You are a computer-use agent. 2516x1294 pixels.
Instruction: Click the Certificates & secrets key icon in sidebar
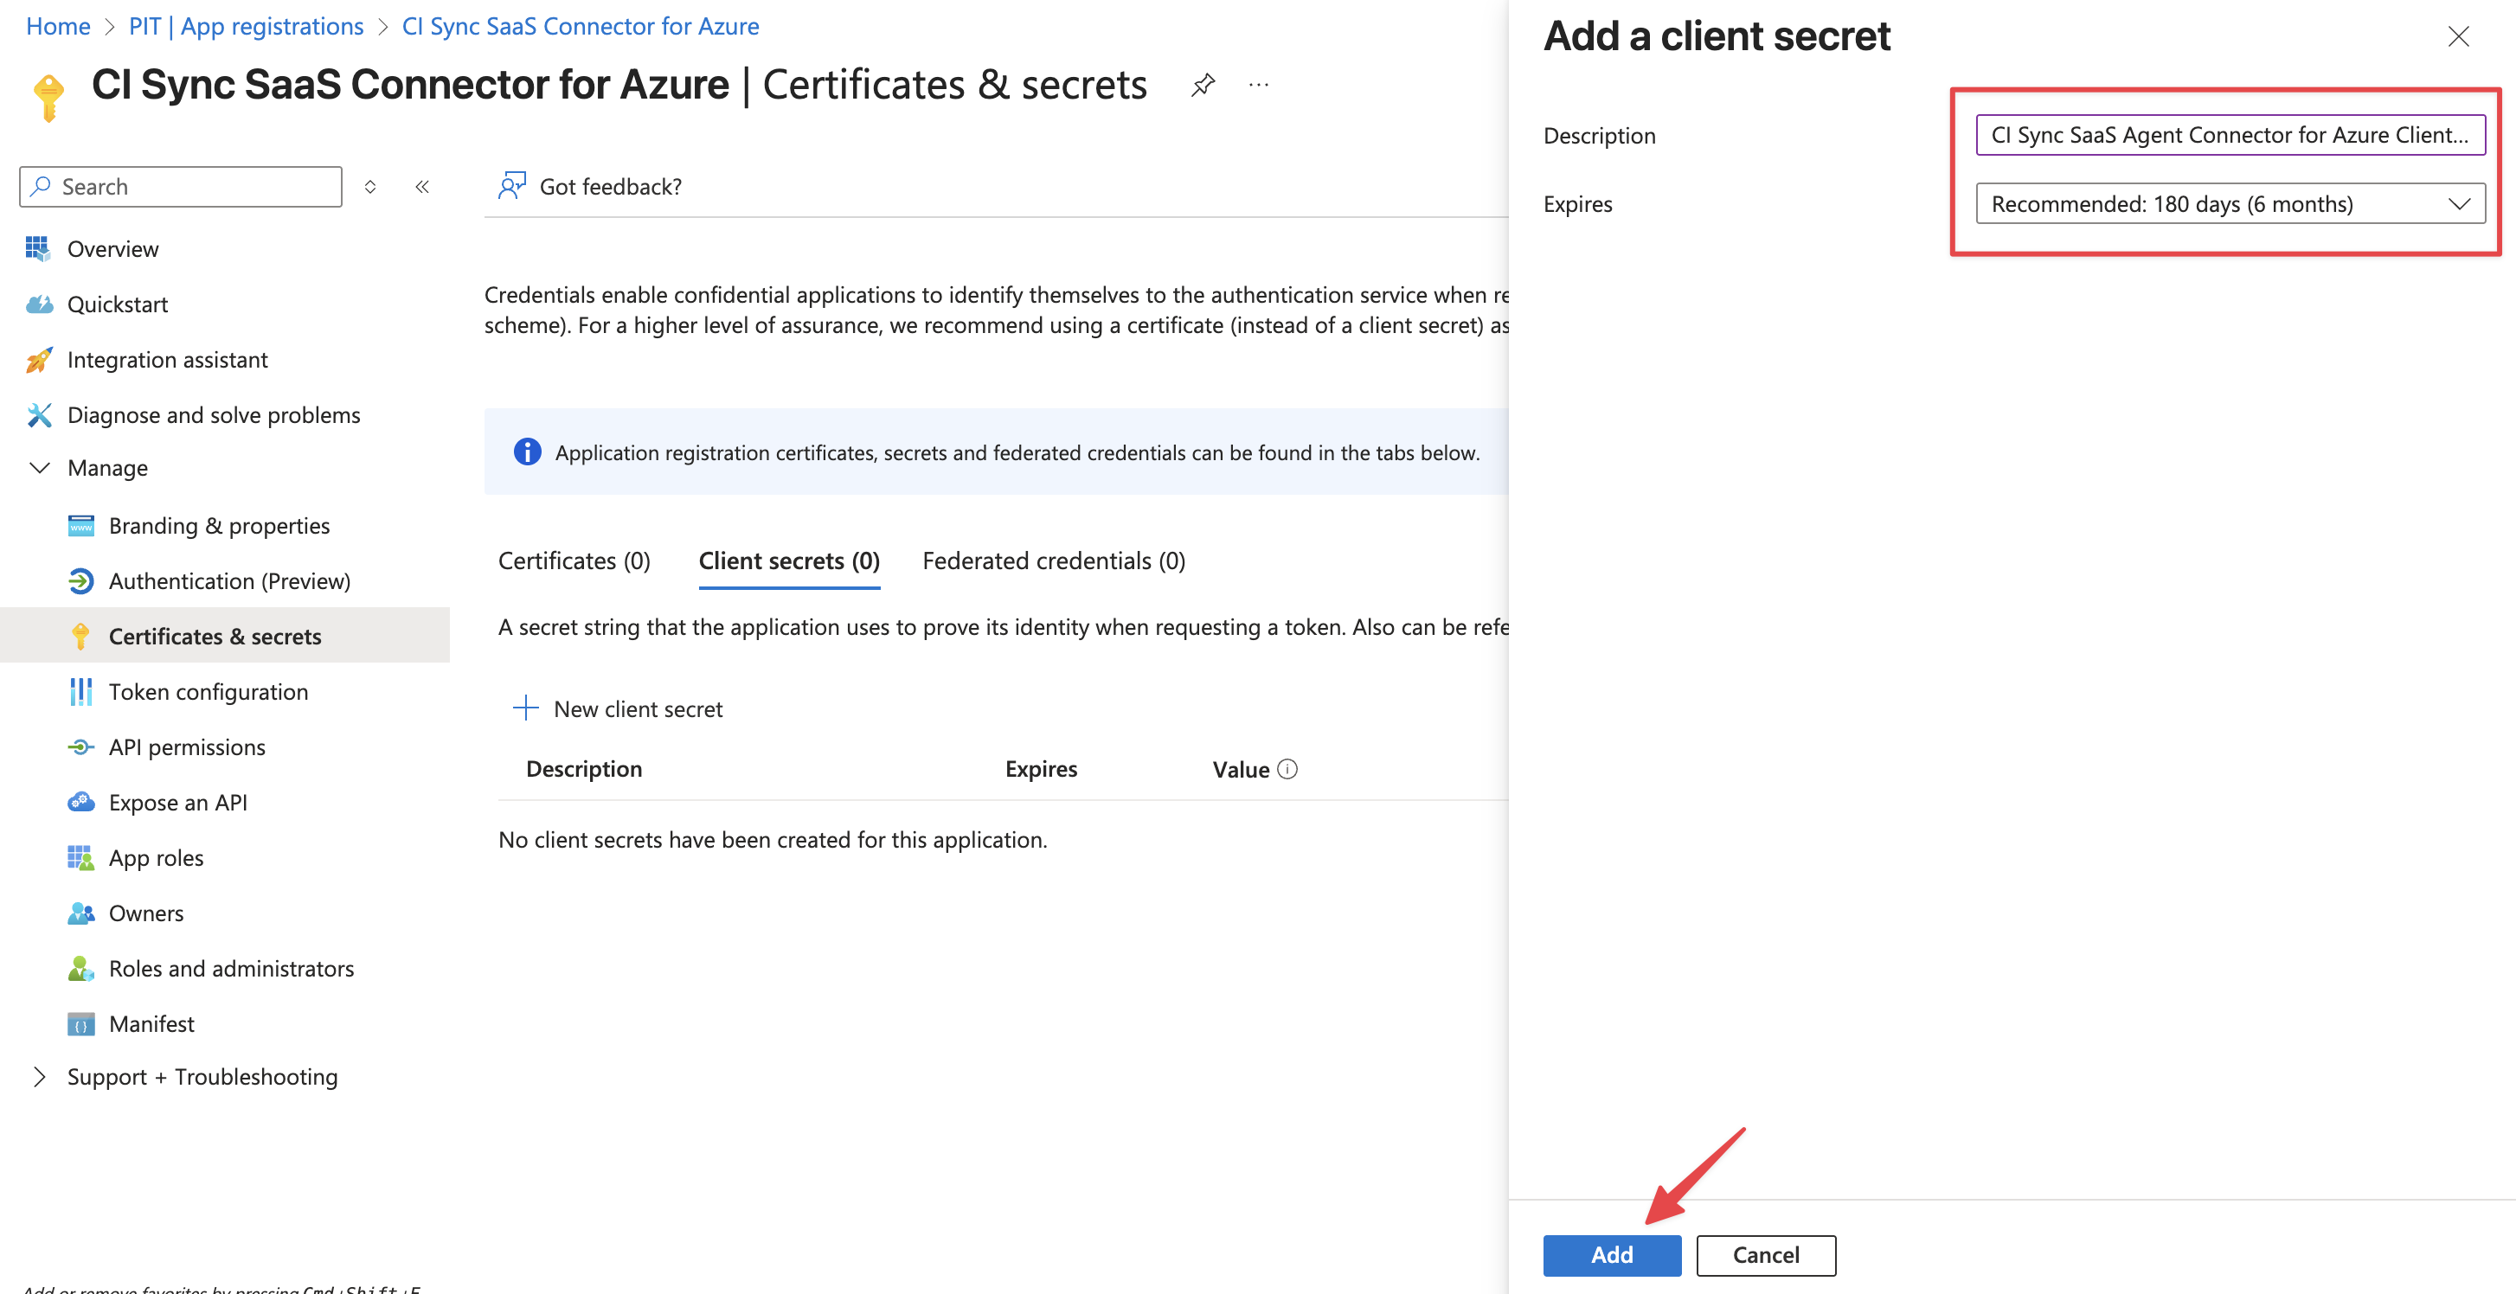point(80,636)
